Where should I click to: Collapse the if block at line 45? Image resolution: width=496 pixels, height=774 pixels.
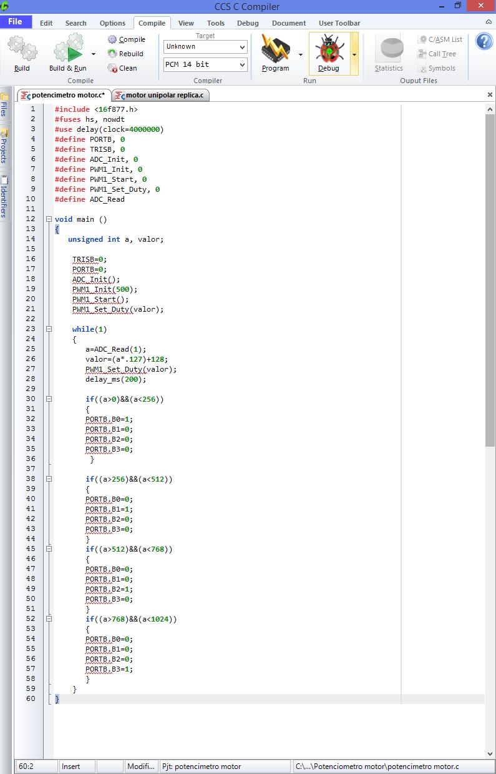pos(49,549)
